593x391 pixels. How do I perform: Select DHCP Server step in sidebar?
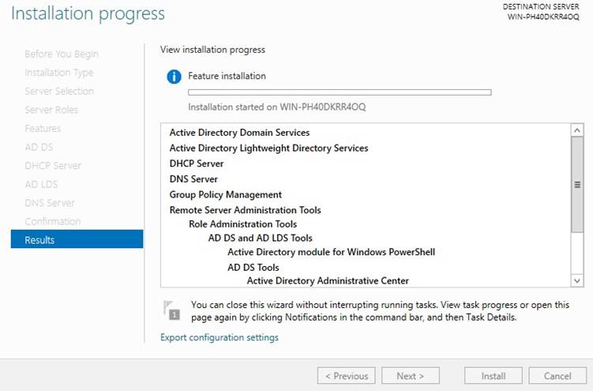click(x=53, y=166)
